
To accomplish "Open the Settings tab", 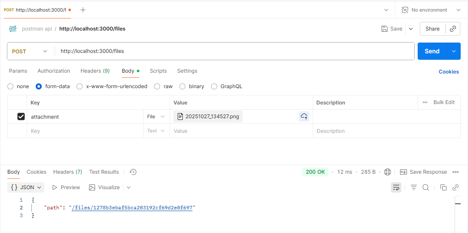I will (187, 71).
